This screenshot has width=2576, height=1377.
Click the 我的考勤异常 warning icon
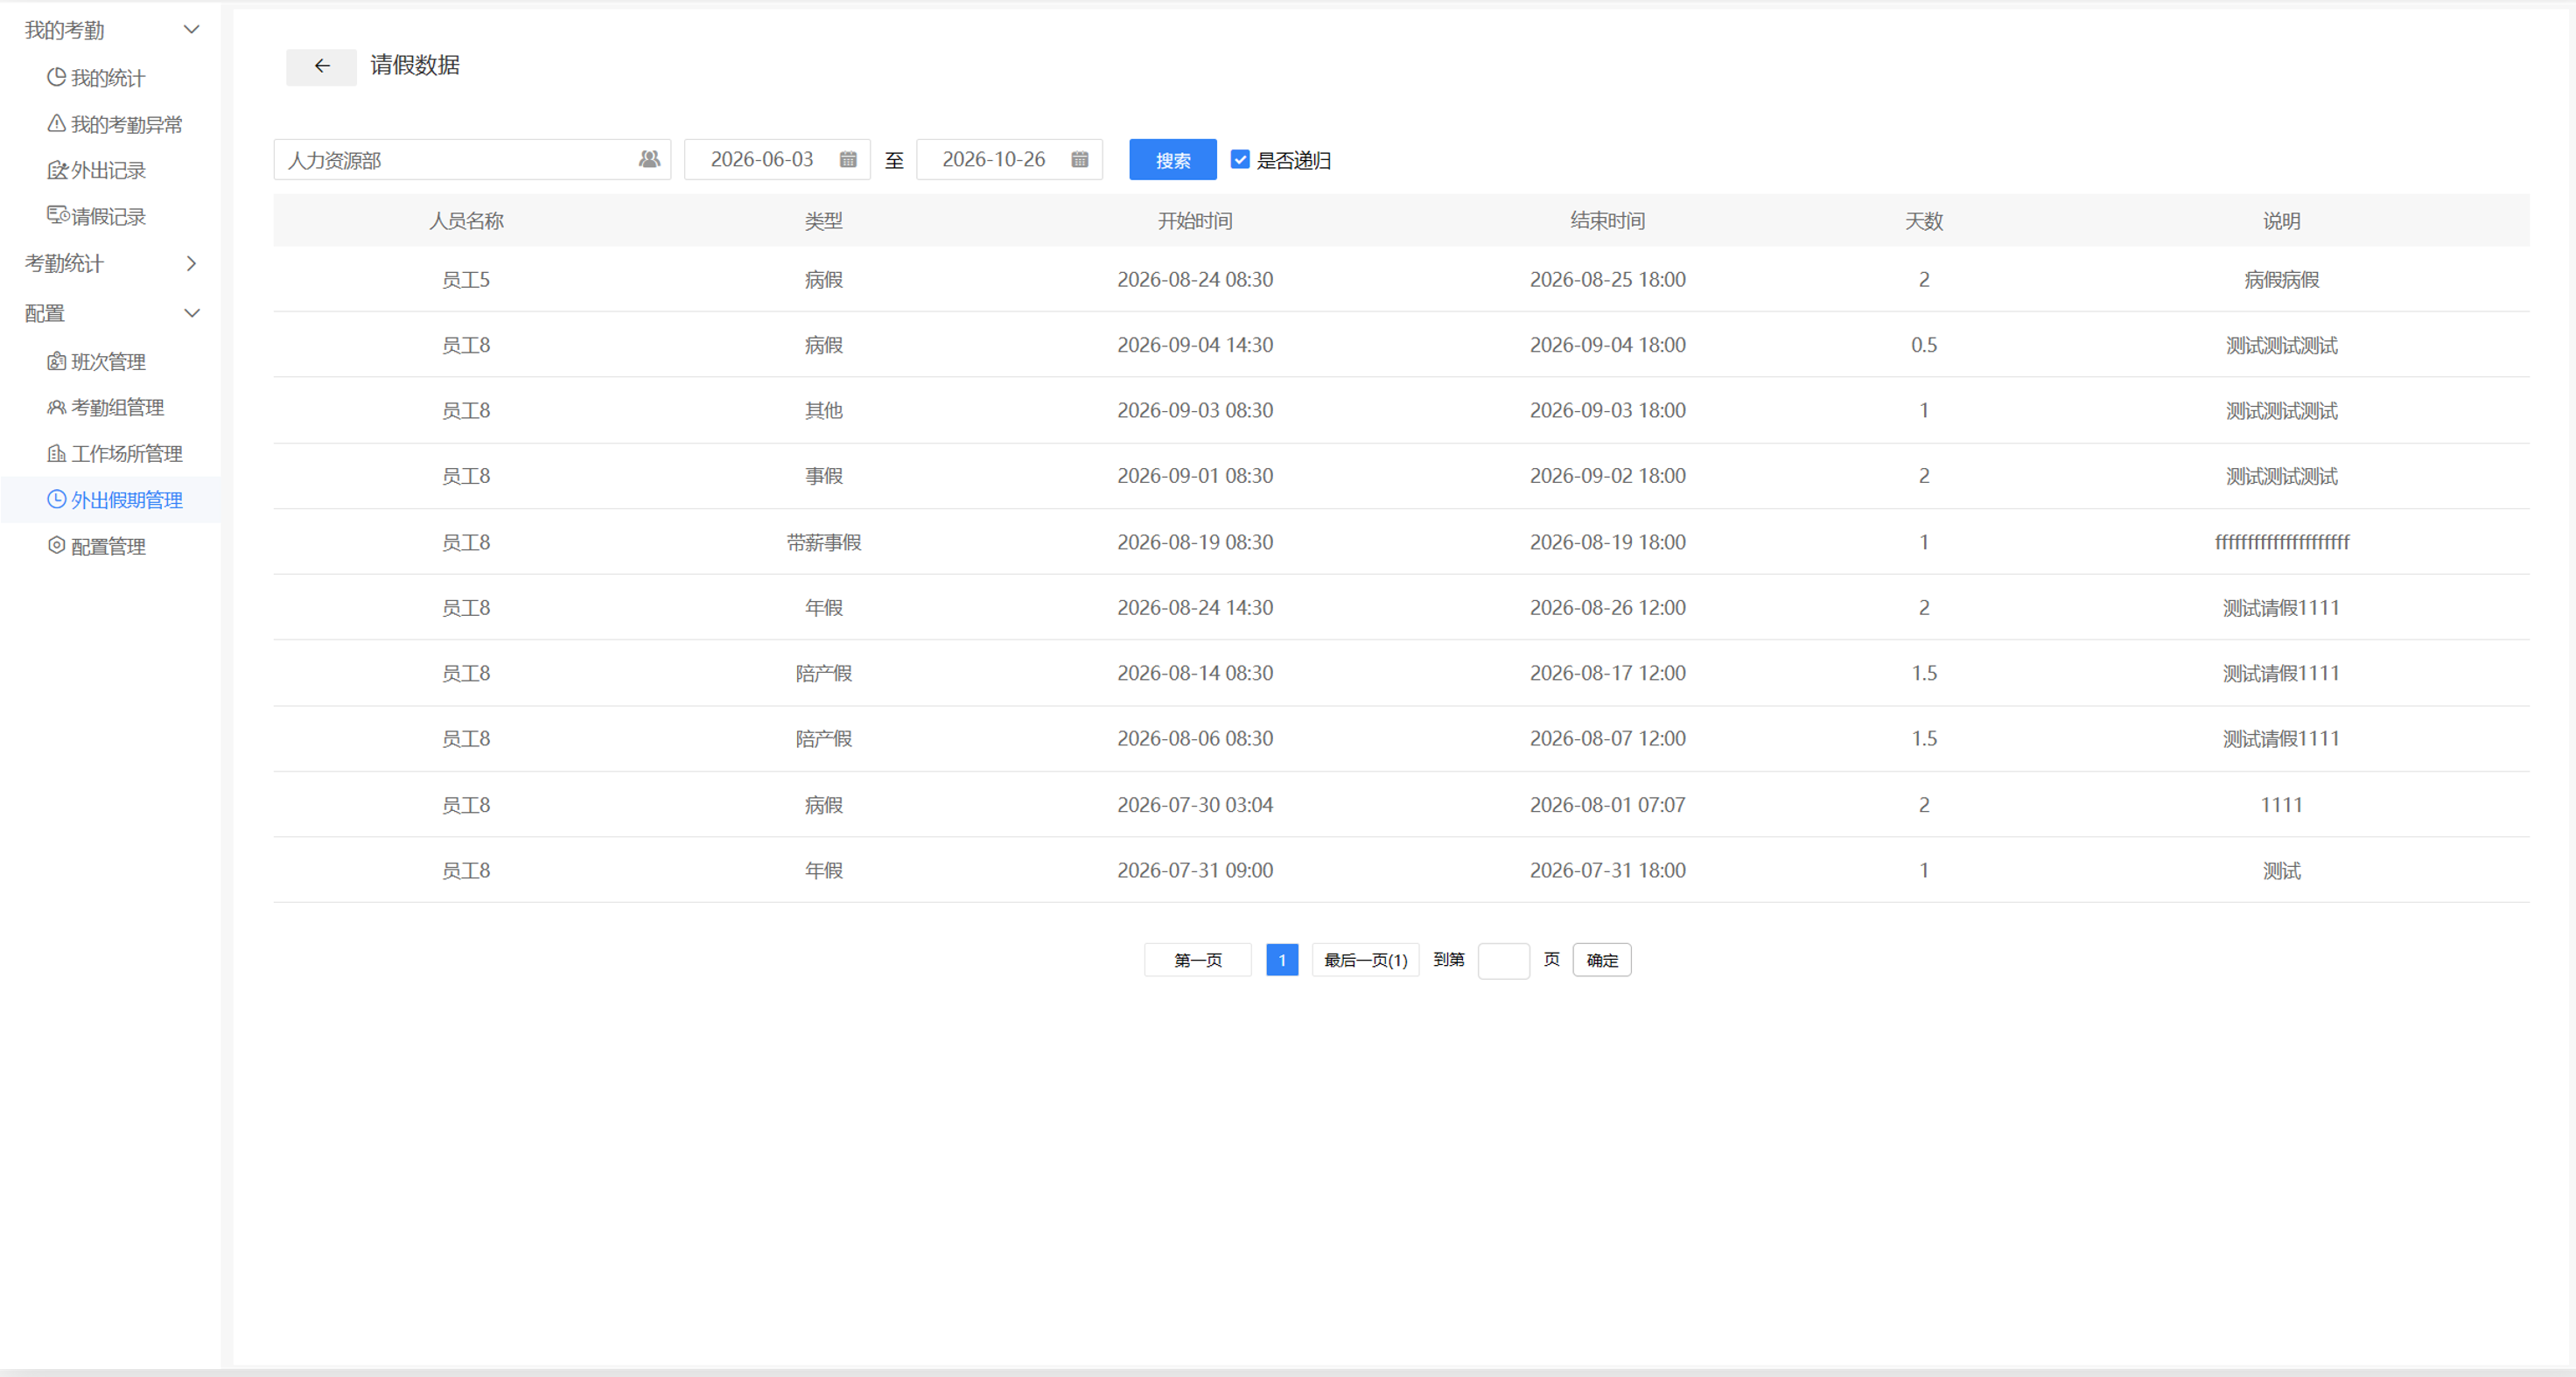57,123
